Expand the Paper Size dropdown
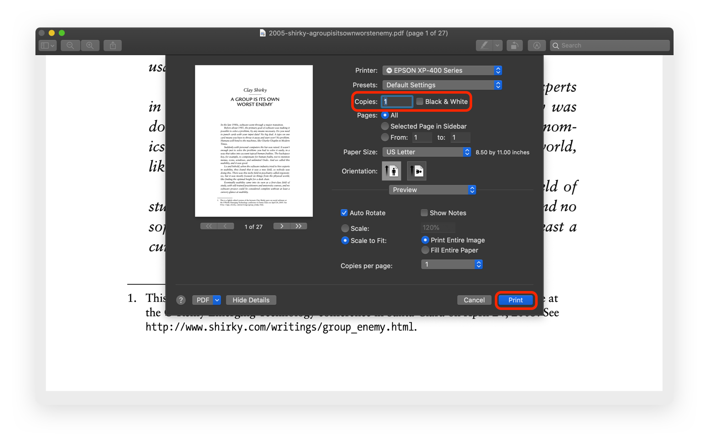The height and width of the screenshot is (442, 709). pyautogui.click(x=426, y=152)
